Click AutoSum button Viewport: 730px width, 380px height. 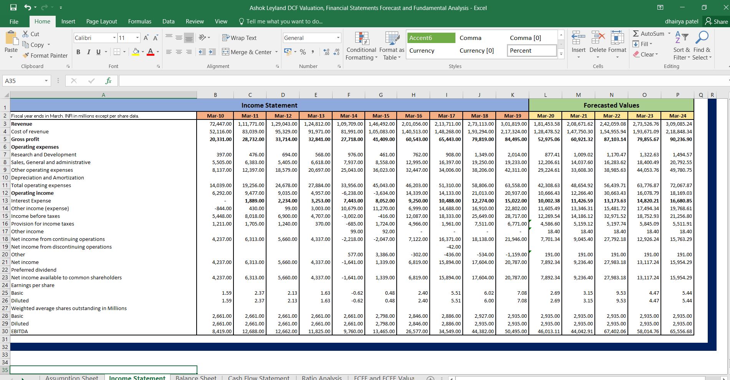pos(648,33)
